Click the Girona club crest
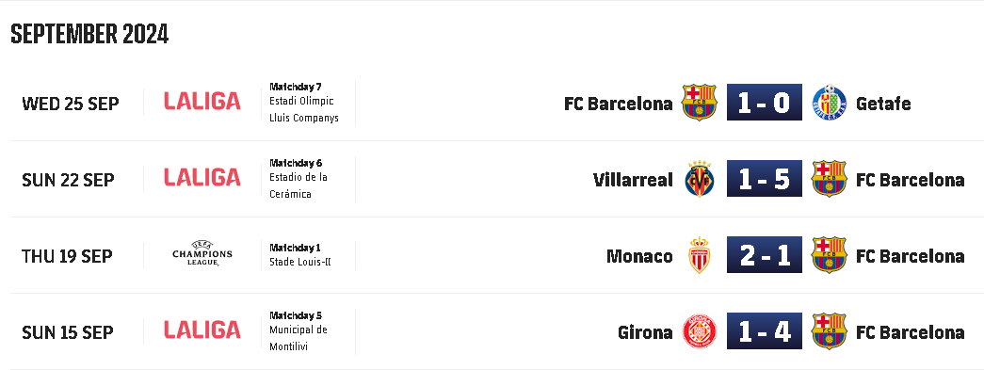Screen dimensions: 984x370 coord(699,331)
